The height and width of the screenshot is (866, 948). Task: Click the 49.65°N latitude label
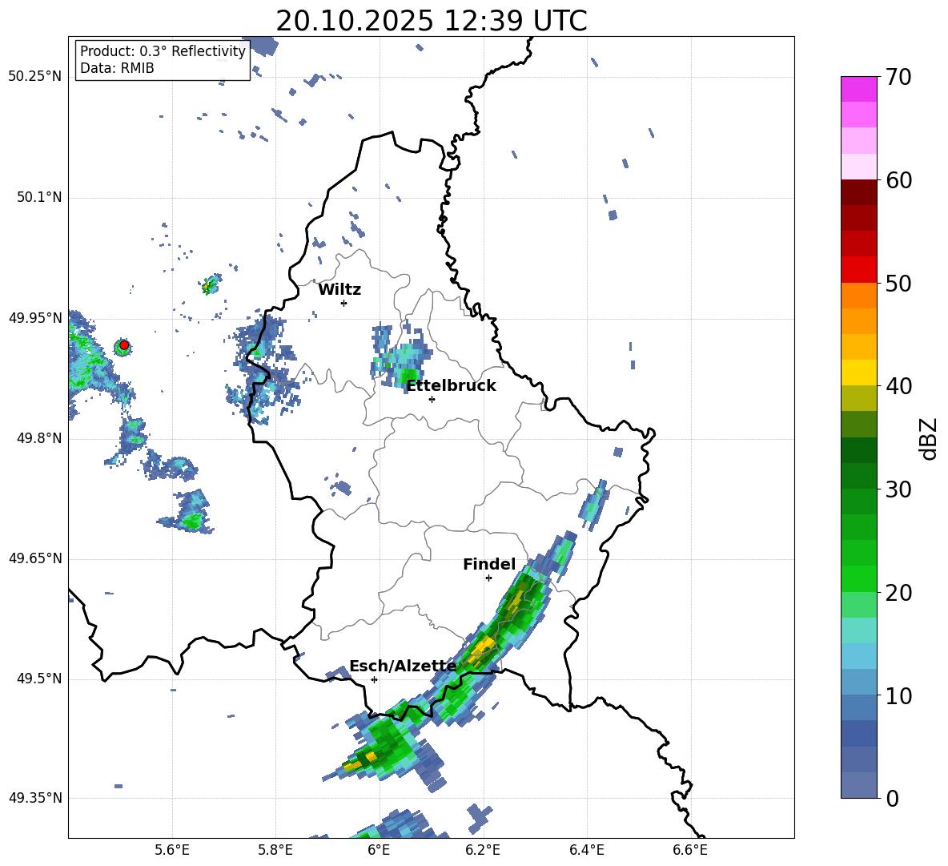click(x=35, y=558)
